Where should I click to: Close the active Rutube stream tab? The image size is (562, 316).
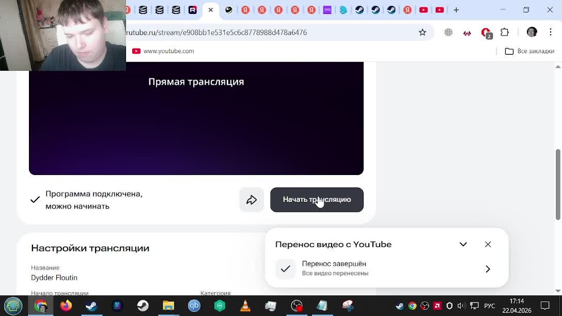[x=211, y=10]
